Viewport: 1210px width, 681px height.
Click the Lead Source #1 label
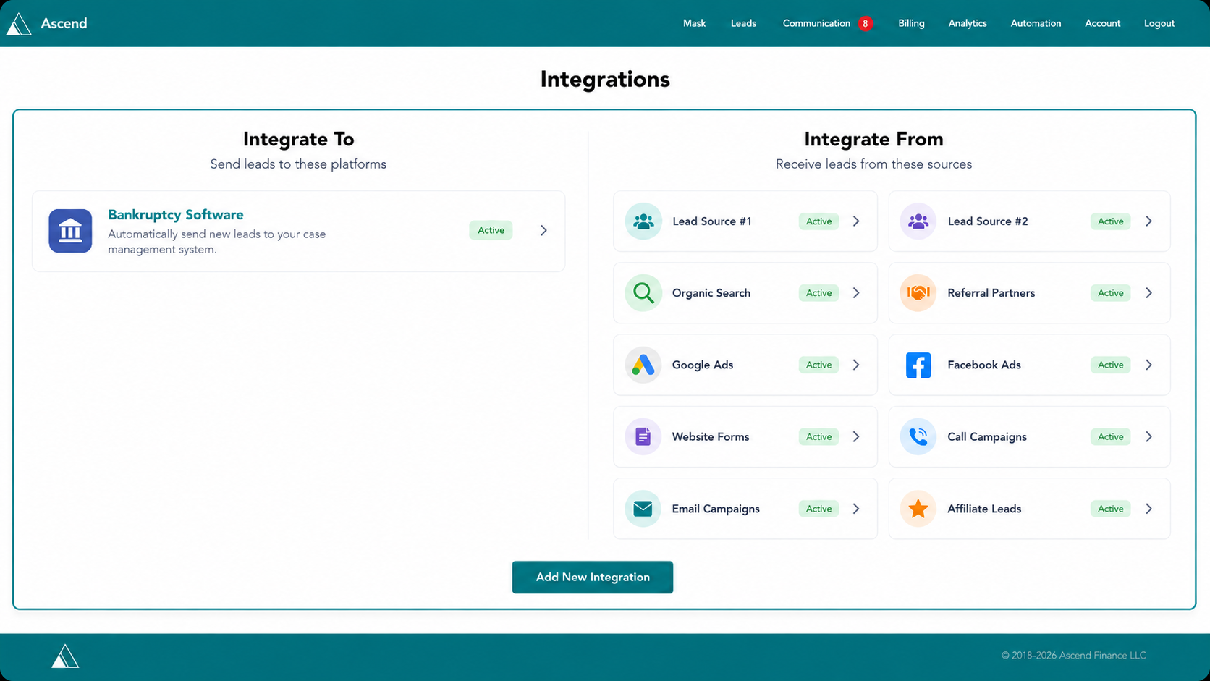click(711, 221)
